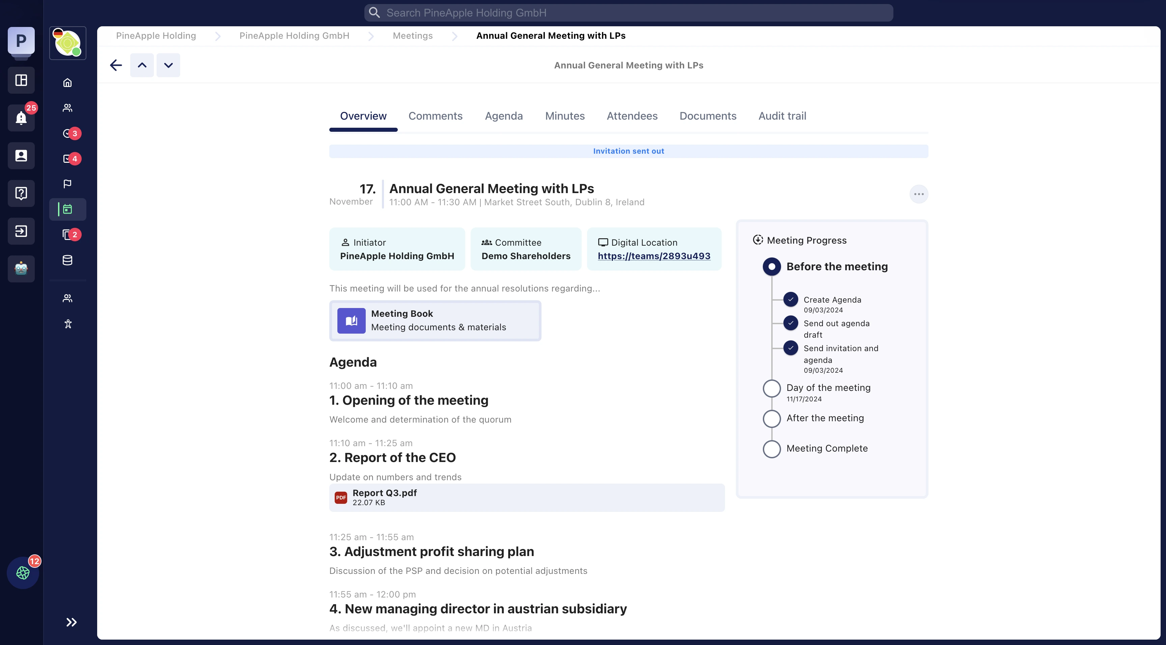Go to next meeting with down chevron
Image resolution: width=1166 pixels, height=645 pixels.
[x=168, y=65]
